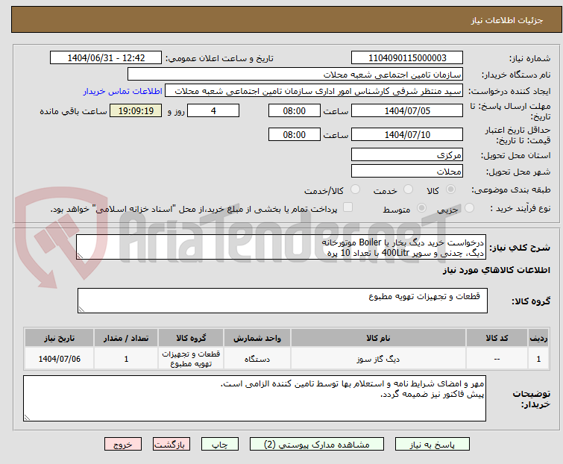
Task: Click the توضیحات خریدار notes textarea
Action: pos(254,398)
